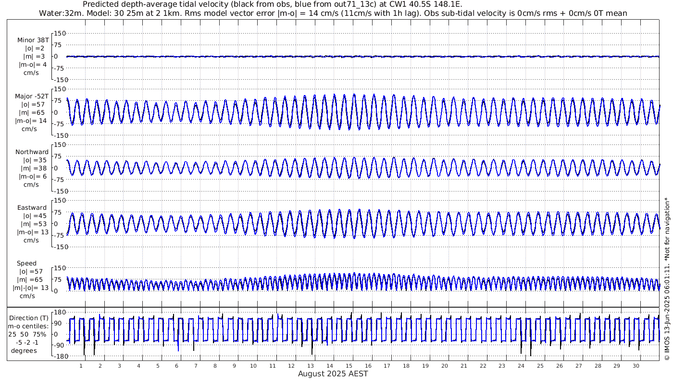Click the m-o centiles text in Direction panel
Image resolution: width=673 pixels, height=384 pixels.
pos(27,326)
